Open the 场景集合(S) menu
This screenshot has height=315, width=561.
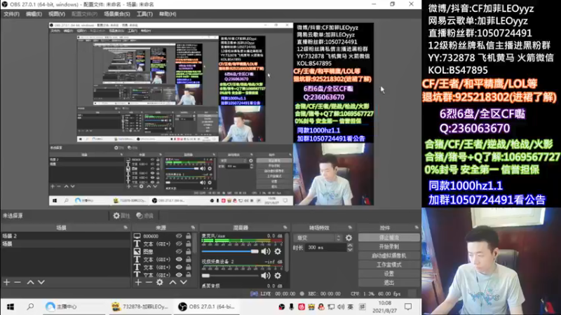tap(116, 14)
